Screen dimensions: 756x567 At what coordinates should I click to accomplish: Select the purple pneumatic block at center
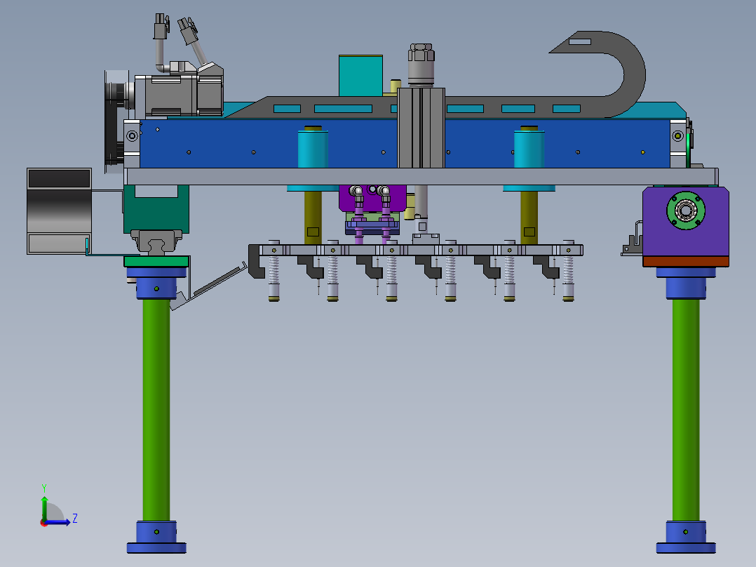click(x=372, y=199)
